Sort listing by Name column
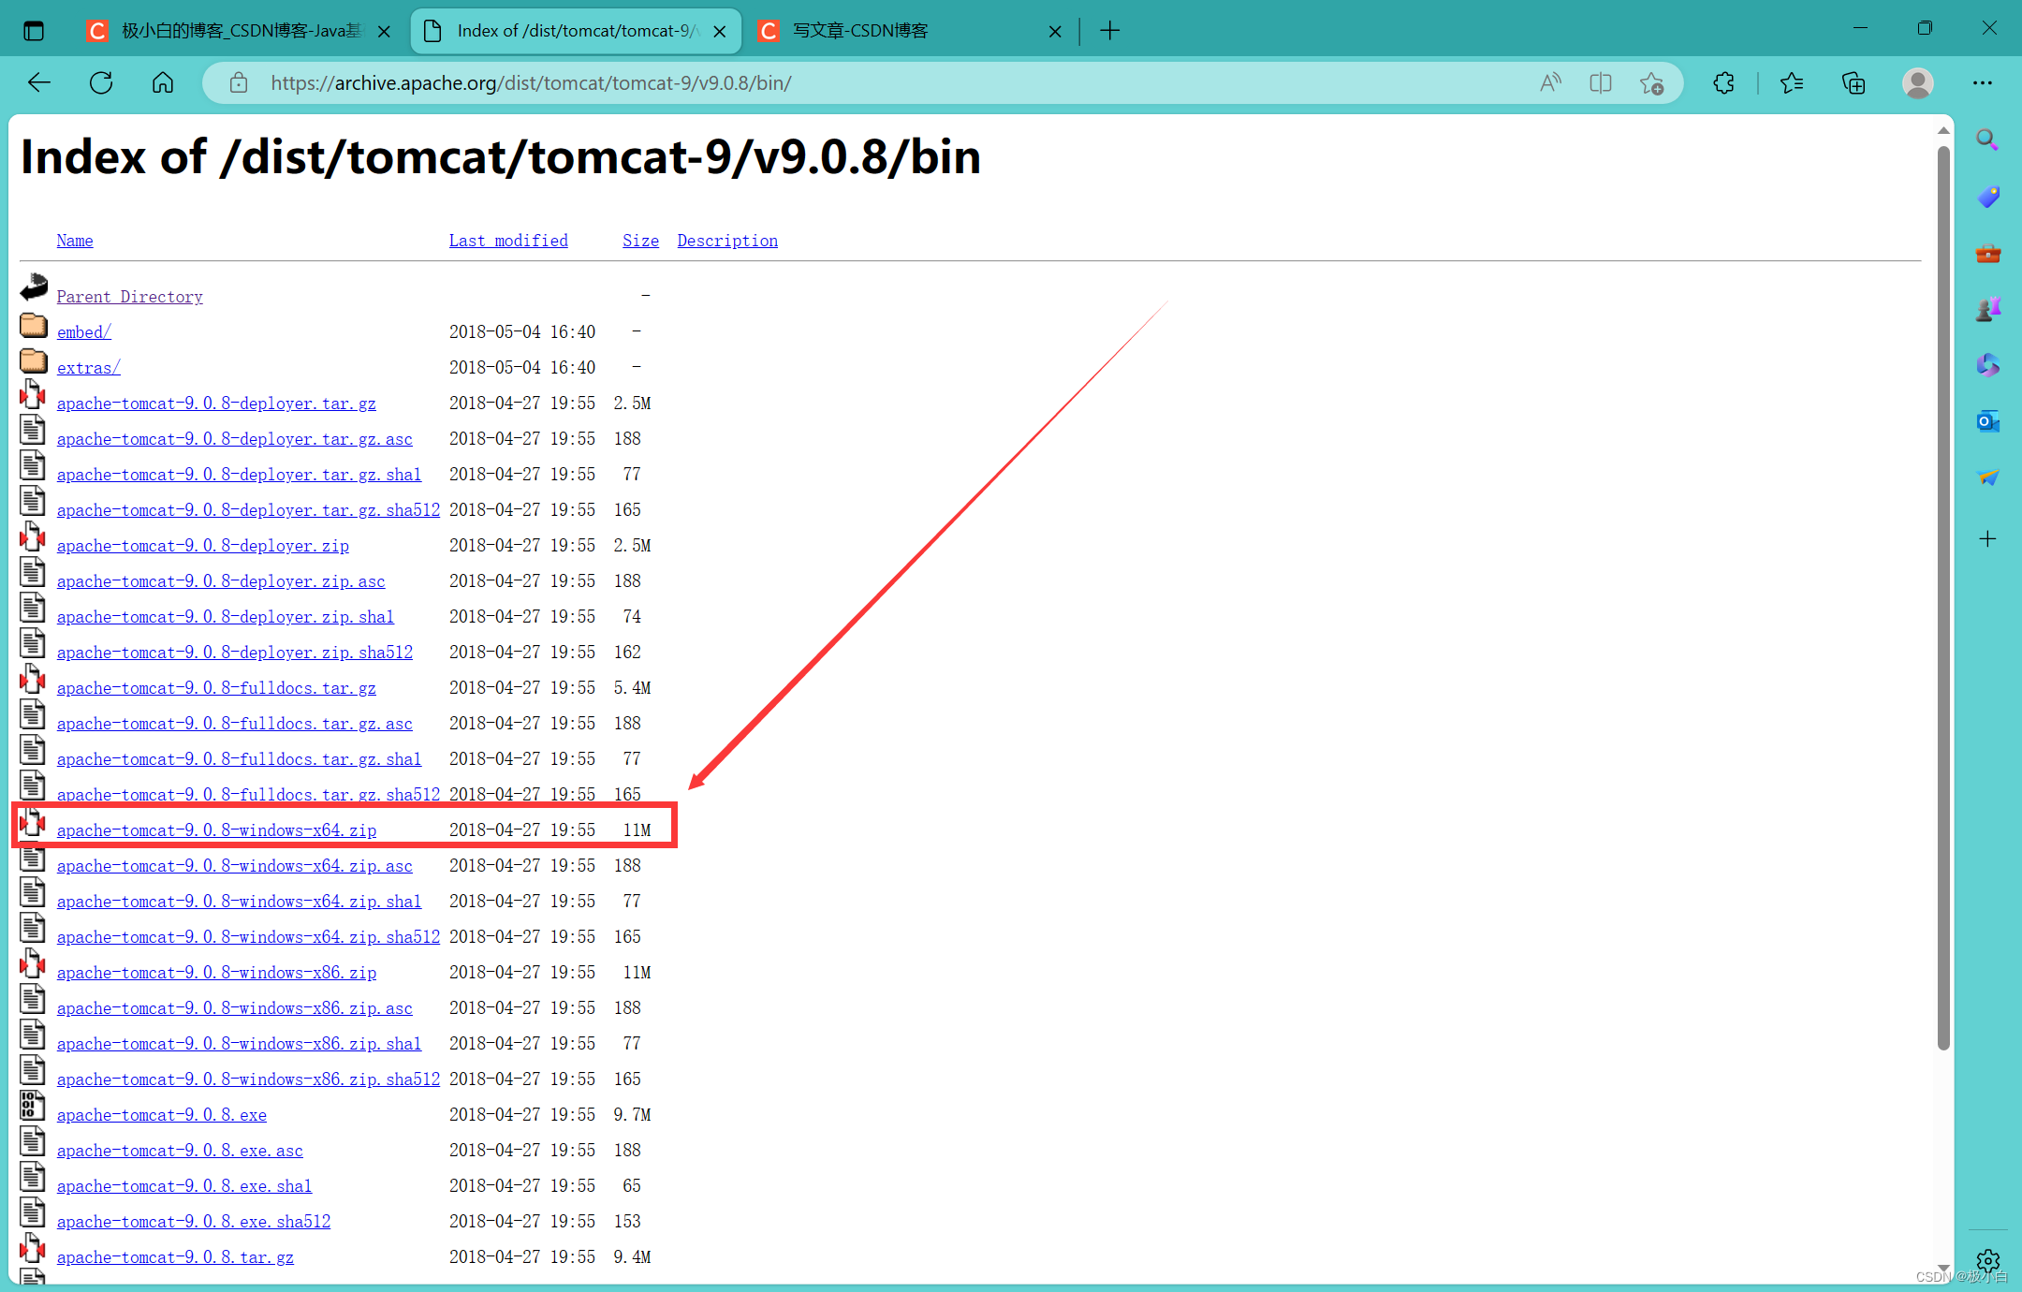Viewport: 2022px width, 1292px height. (x=75, y=241)
